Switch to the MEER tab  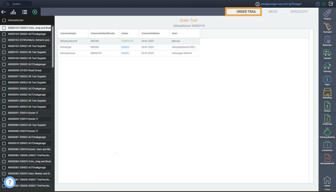click(273, 12)
